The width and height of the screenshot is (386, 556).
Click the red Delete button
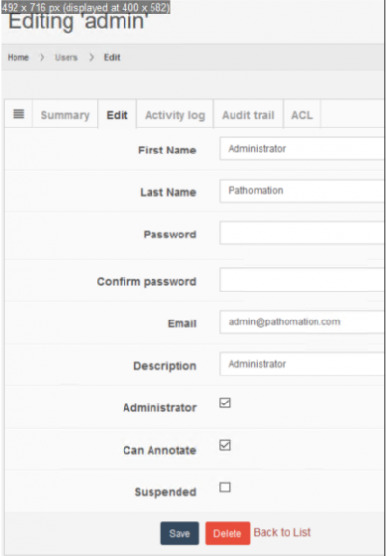(227, 533)
